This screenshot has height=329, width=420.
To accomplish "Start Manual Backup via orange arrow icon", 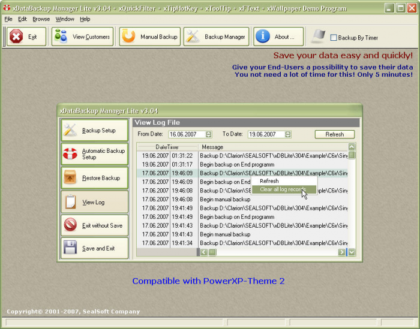I will click(x=128, y=37).
